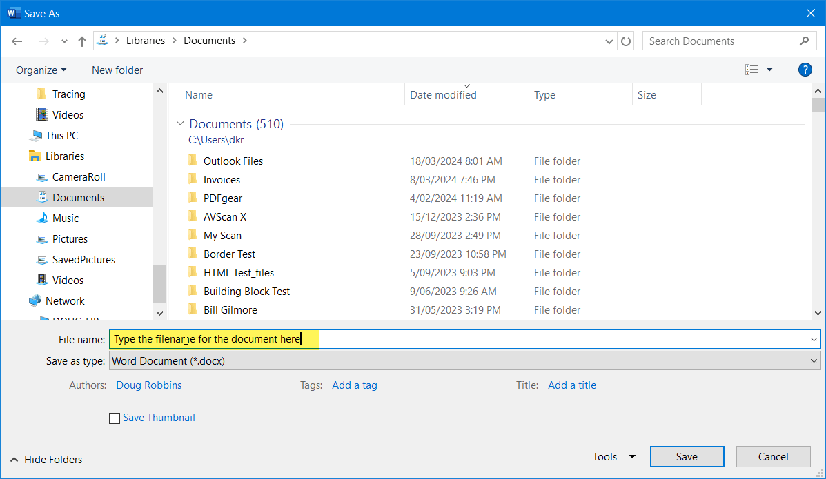This screenshot has height=479, width=826.
Task: Sort by the Date modified column header
Action: pos(443,94)
